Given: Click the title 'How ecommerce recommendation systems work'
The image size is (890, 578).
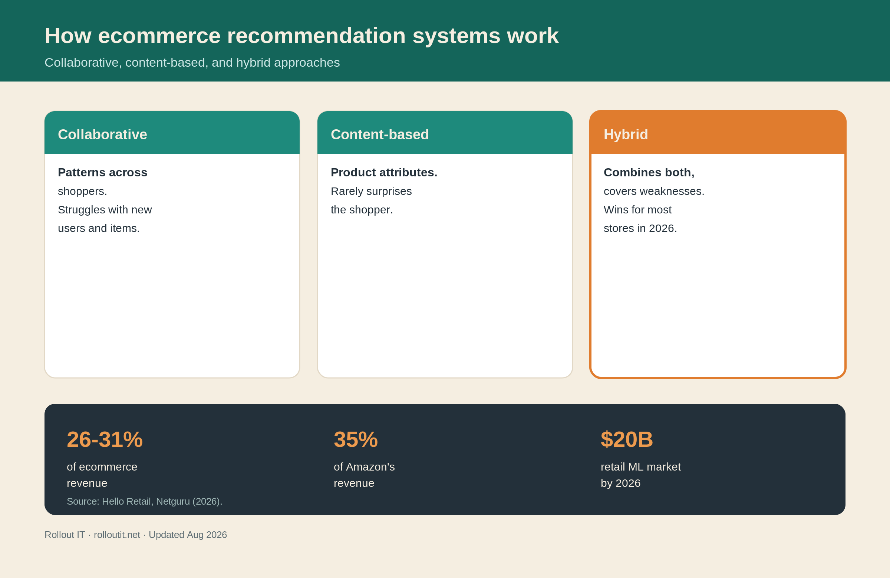Looking at the screenshot, I should pyautogui.click(x=301, y=36).
